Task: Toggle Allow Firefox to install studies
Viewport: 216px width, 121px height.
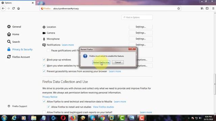Action: tap(48, 107)
